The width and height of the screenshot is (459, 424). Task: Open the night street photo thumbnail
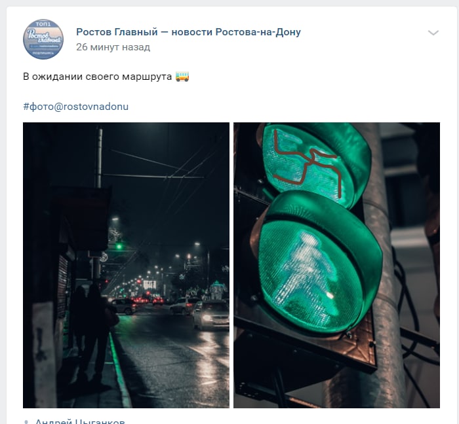tap(126, 265)
